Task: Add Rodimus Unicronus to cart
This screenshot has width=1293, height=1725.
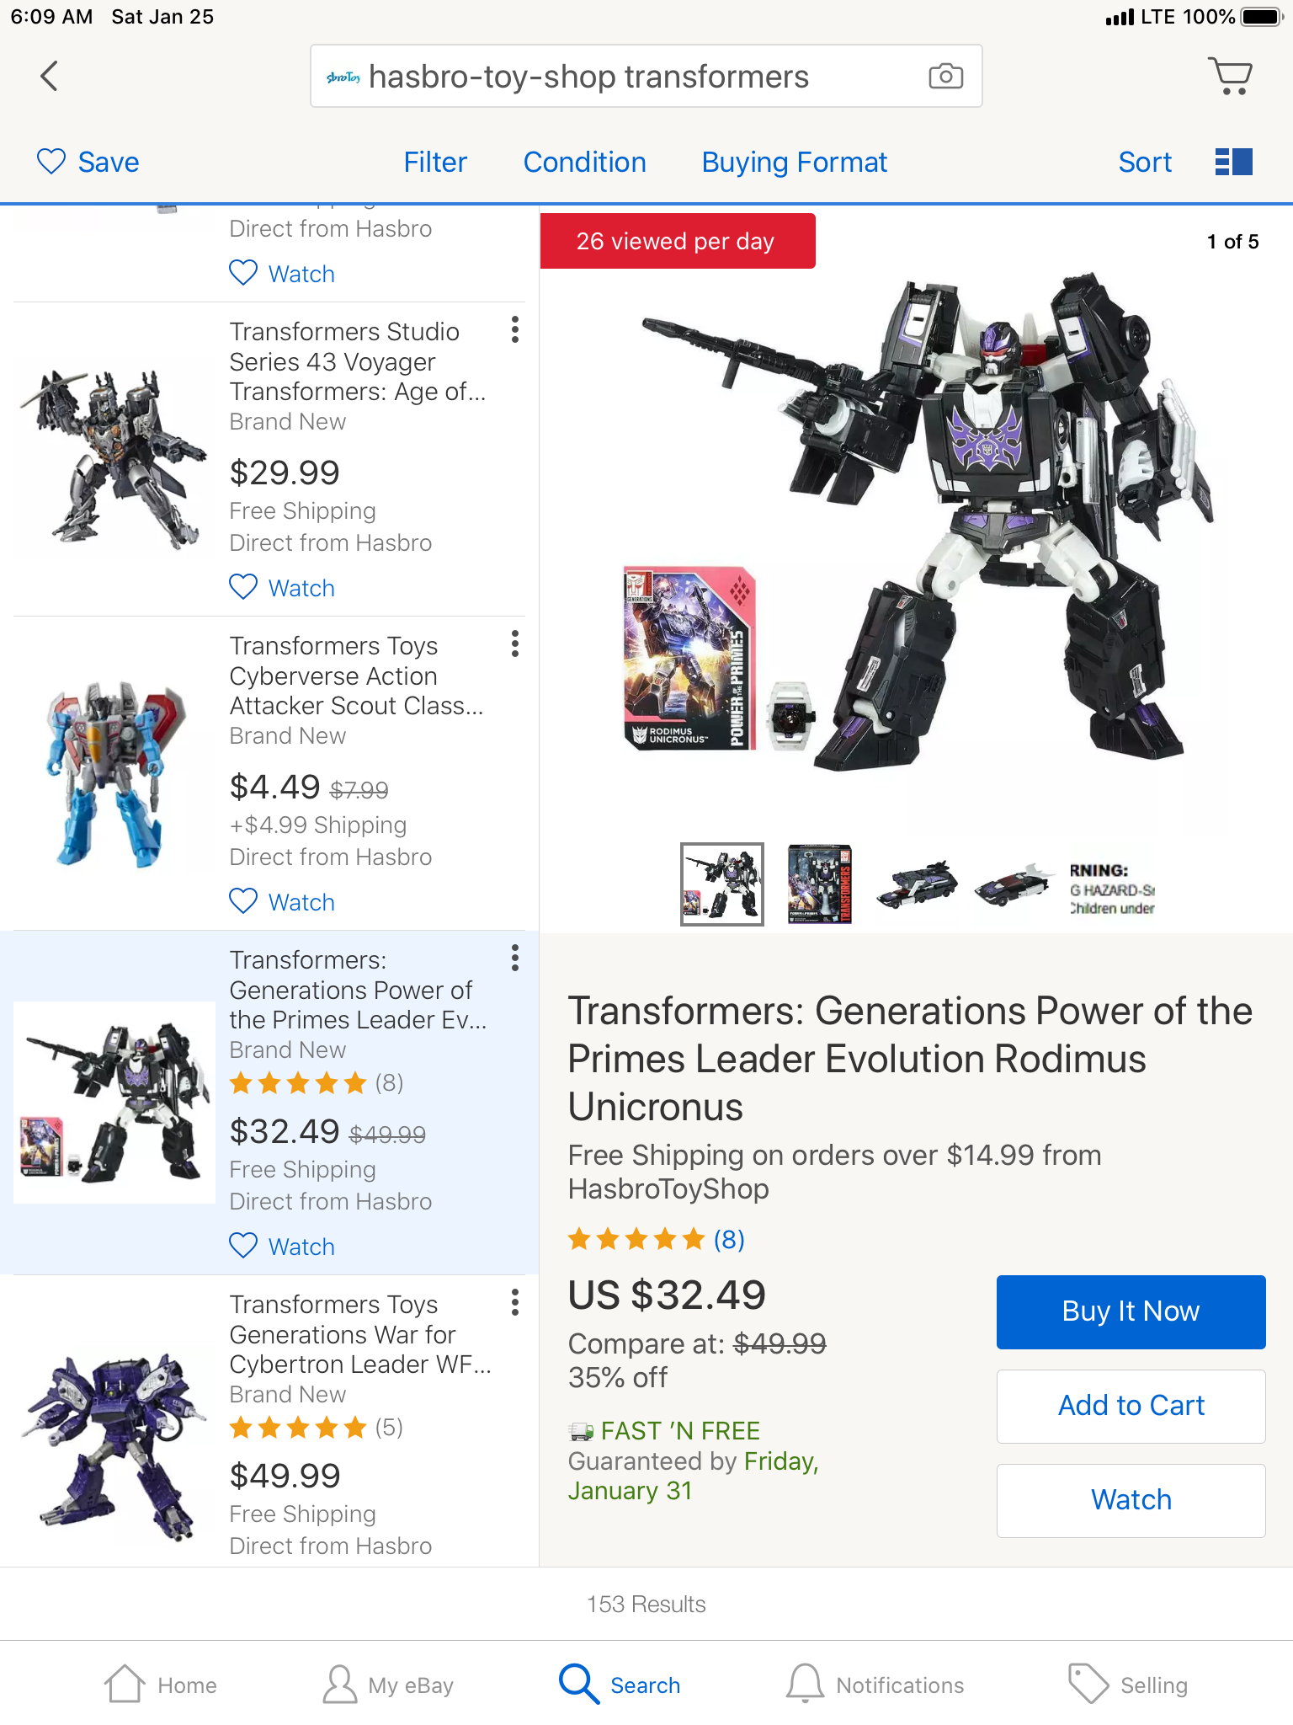Action: (1131, 1406)
